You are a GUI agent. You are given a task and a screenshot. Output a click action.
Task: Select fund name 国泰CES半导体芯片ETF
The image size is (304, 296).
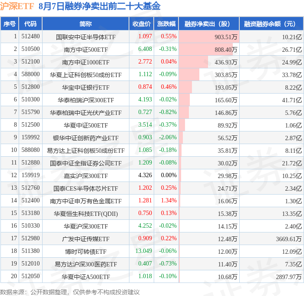tap(86, 188)
